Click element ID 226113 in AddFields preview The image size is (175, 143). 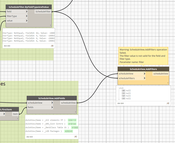click(72, 120)
